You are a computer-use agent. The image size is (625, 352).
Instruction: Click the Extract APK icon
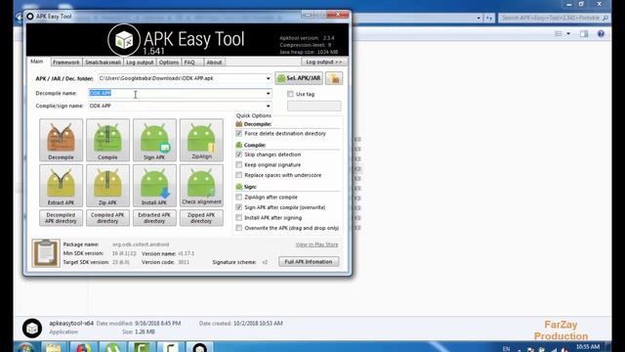[61, 186]
